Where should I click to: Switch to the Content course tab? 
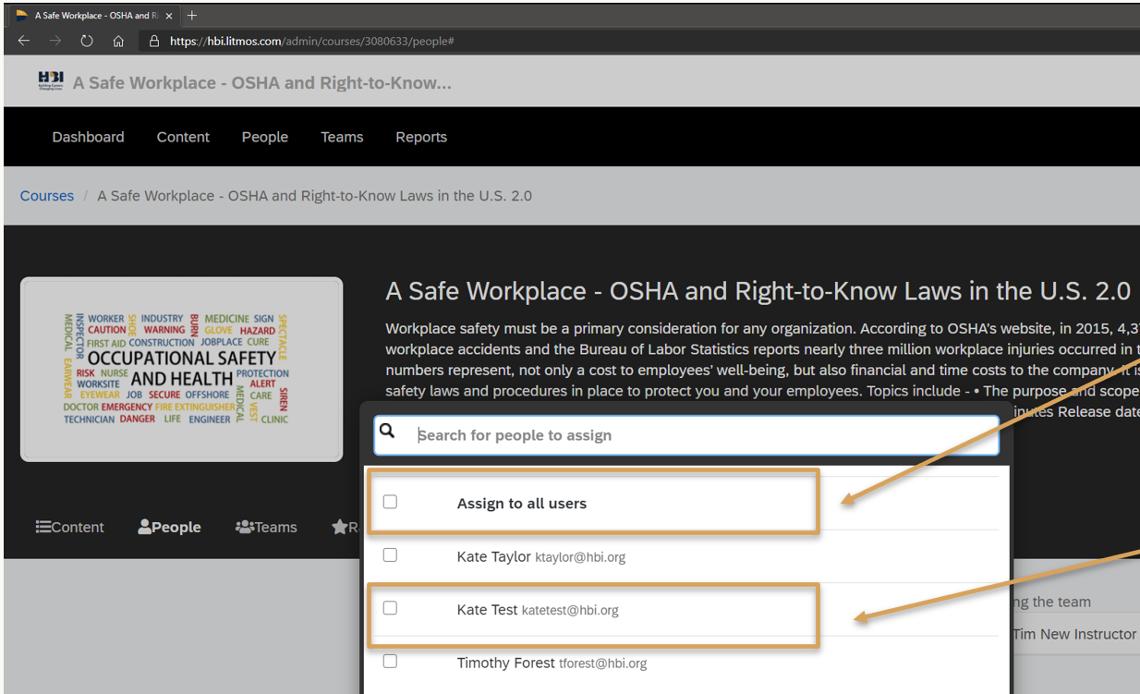70,527
